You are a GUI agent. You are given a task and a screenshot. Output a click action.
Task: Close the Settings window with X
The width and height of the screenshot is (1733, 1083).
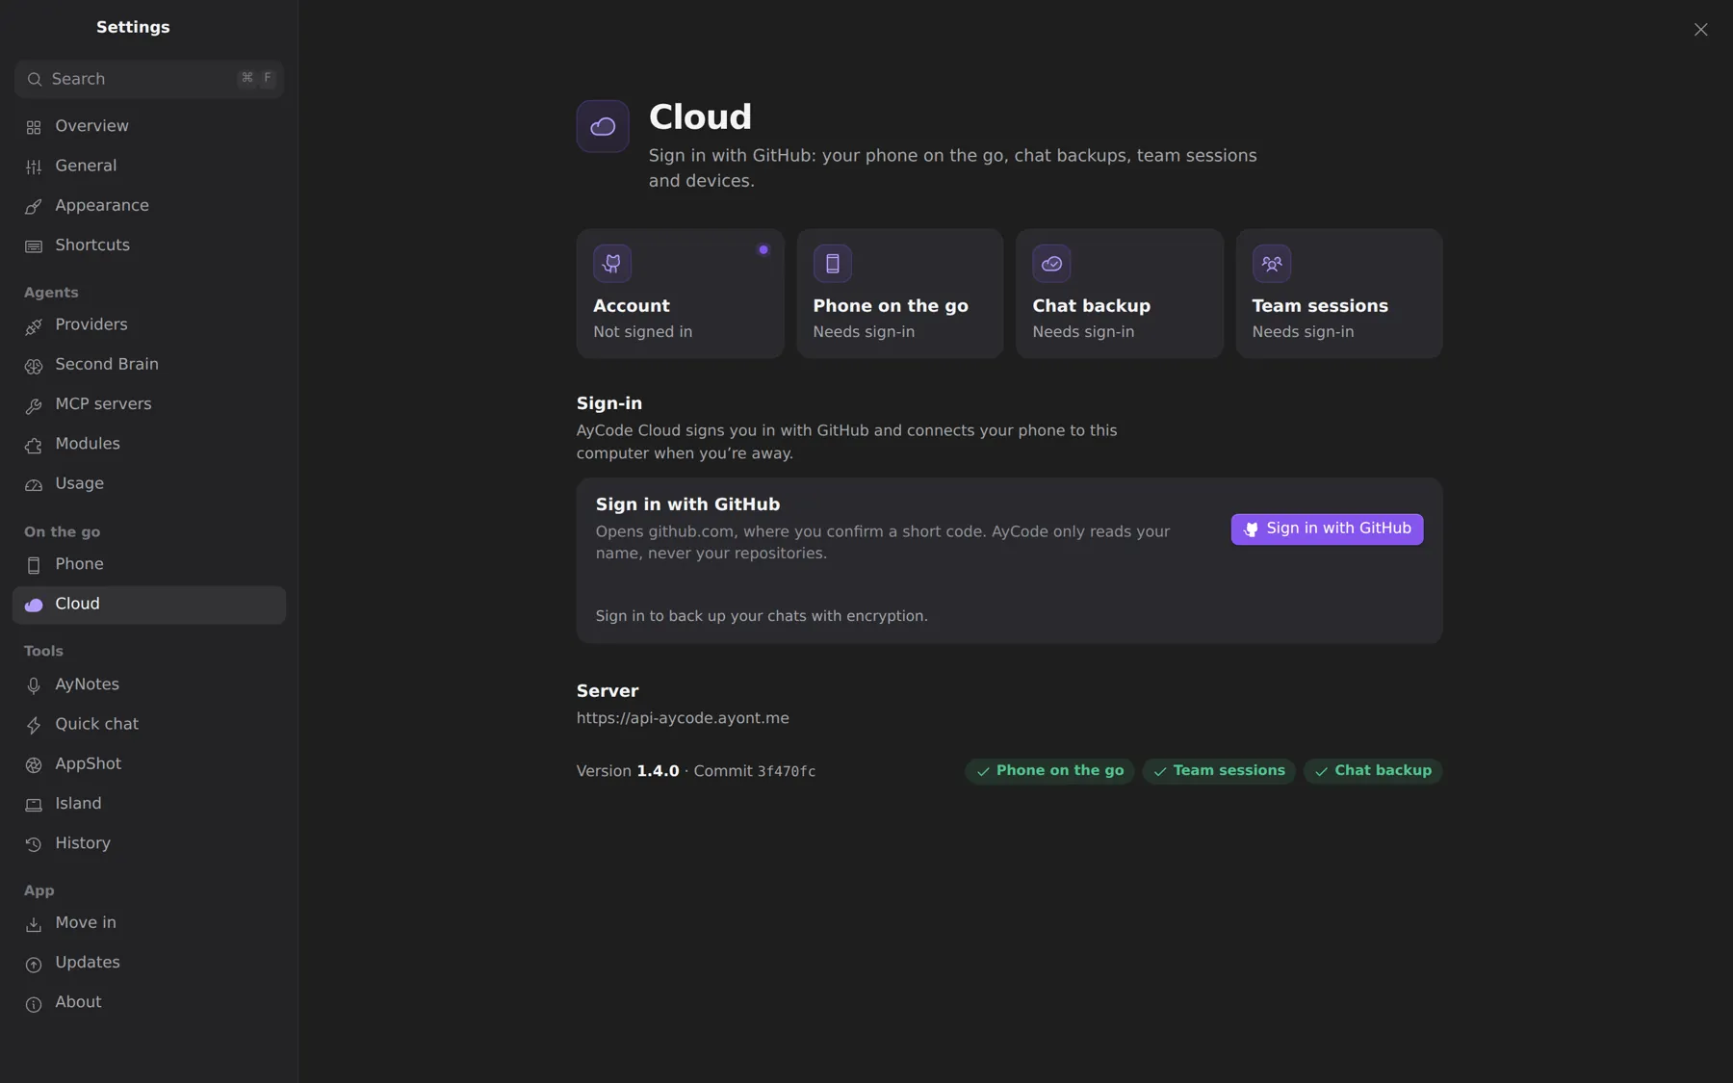1700,30
